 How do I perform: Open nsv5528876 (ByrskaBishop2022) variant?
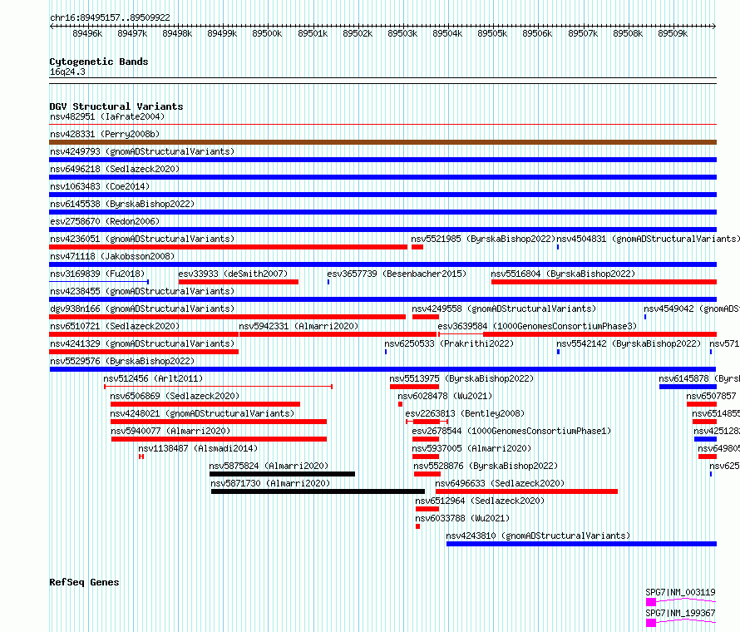(486, 466)
